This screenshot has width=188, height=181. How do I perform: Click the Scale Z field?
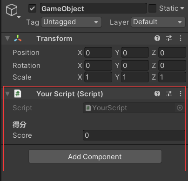172,77
